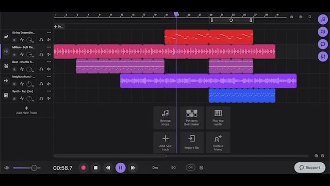Open the collaborators people button
The height and width of the screenshot is (186, 330).
pos(323,32)
